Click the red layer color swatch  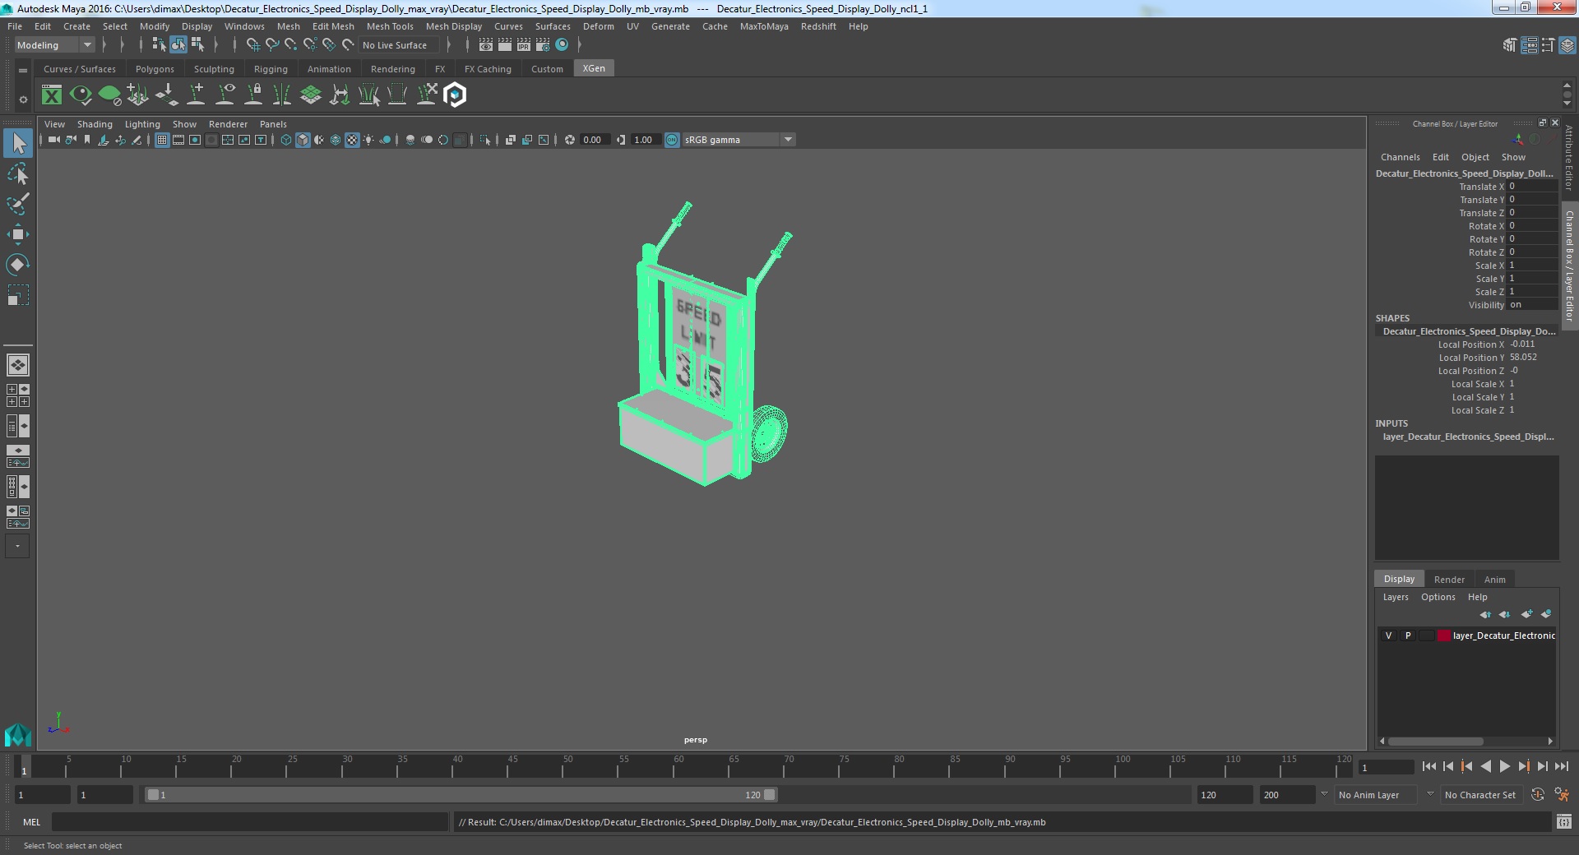[1443, 635]
